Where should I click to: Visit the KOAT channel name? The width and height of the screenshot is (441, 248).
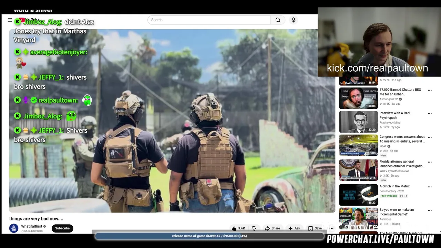point(383,146)
